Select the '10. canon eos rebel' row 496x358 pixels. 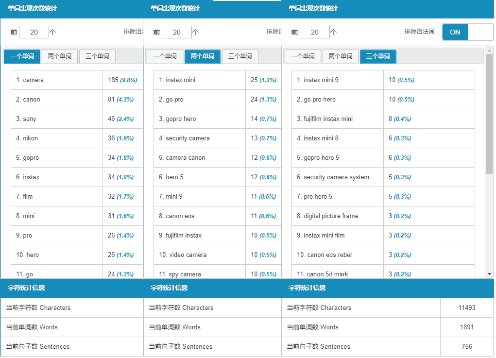pos(383,255)
